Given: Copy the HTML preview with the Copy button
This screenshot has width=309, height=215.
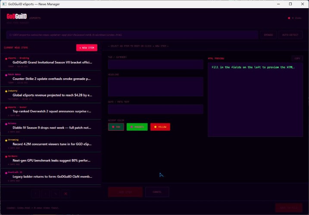Looking at the screenshot, I should (297, 58).
